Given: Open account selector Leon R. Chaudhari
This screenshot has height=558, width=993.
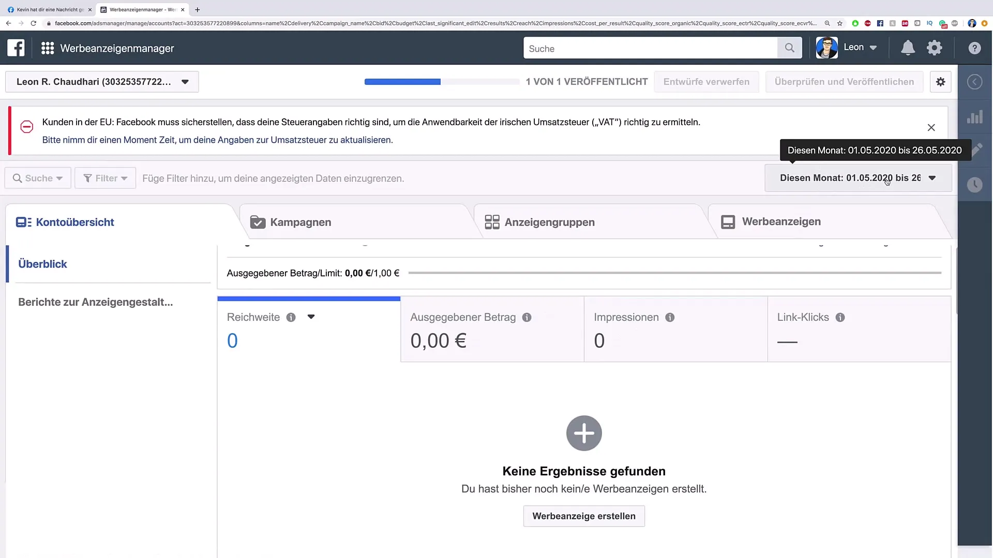Looking at the screenshot, I should tap(102, 82).
